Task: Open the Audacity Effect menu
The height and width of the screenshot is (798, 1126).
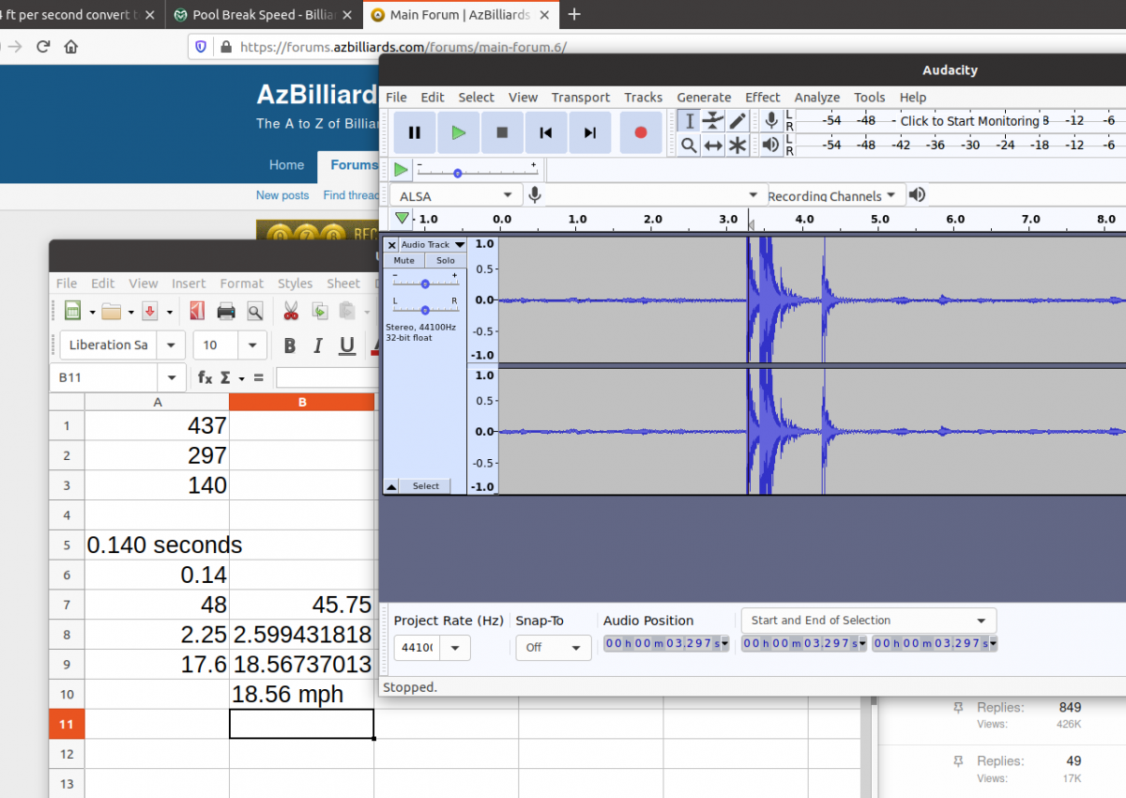Action: click(x=763, y=98)
